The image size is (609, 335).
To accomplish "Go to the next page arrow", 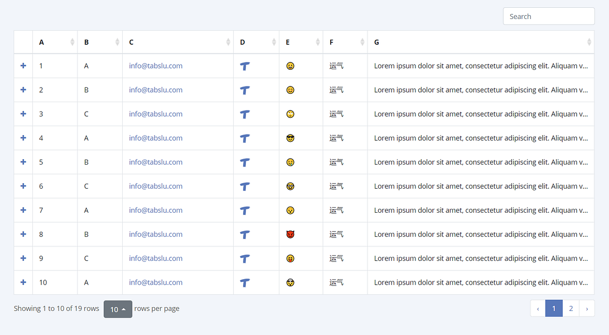I will click(587, 309).
